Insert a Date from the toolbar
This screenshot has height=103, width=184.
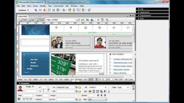coord(70,10)
